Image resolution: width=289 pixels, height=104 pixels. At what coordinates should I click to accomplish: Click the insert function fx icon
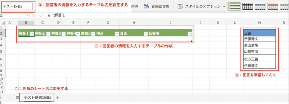(49, 16)
